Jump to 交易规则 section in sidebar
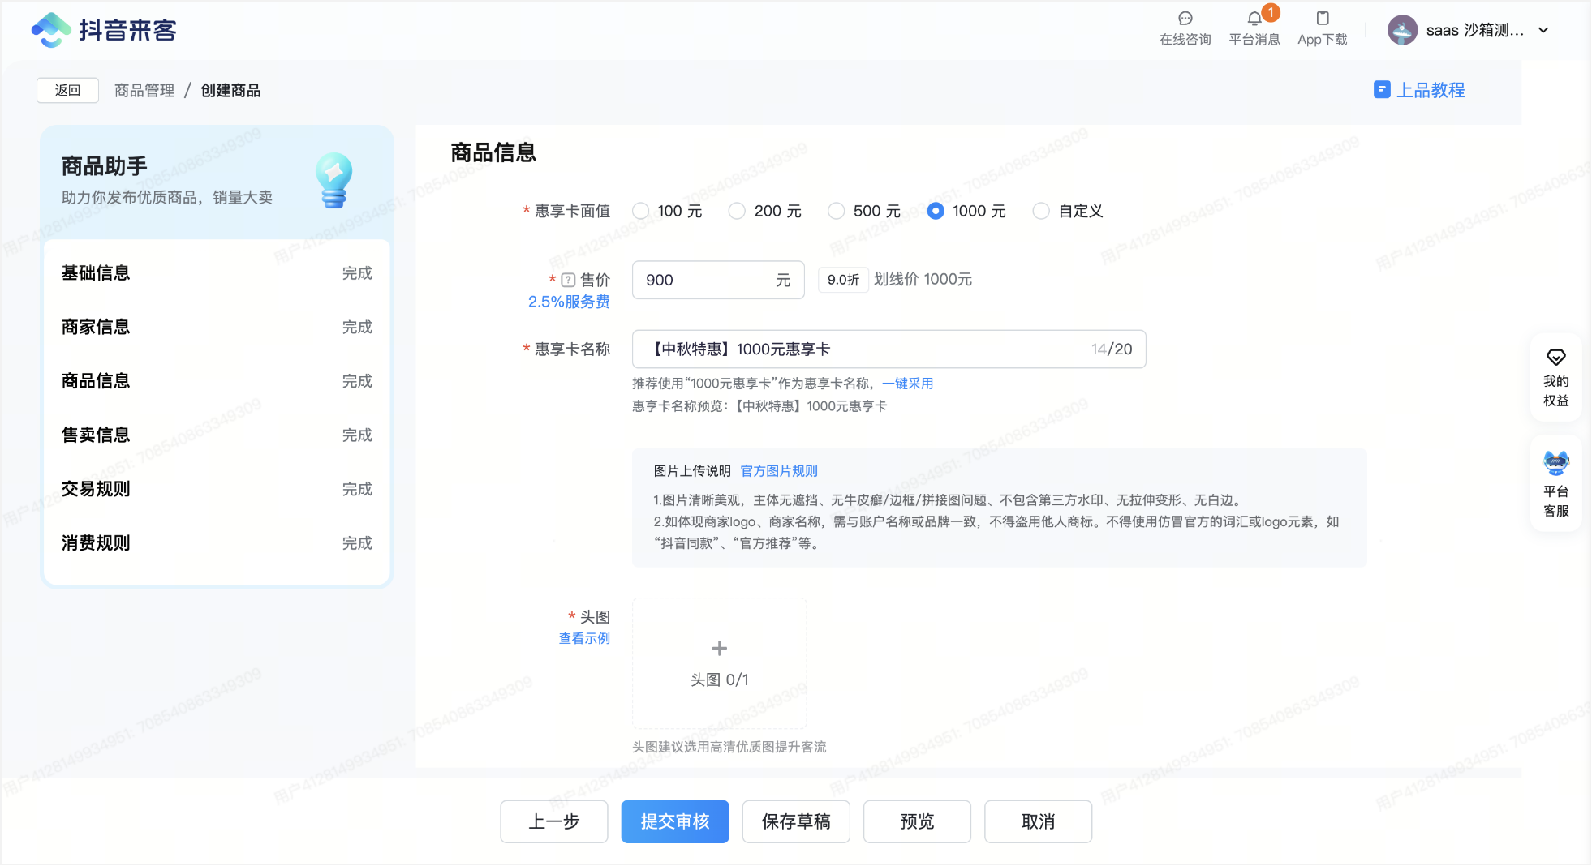The height and width of the screenshot is (866, 1592). [x=96, y=489]
